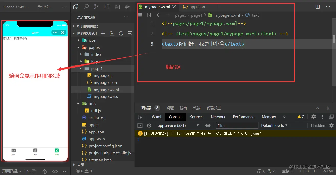Open mypage.js in the file tree

coord(103,76)
